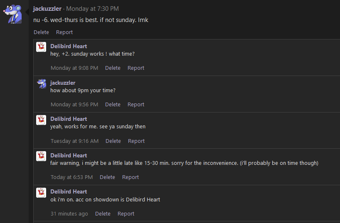Report the Tuesday 9:16 AM comment
340x223 pixels.
point(136,141)
